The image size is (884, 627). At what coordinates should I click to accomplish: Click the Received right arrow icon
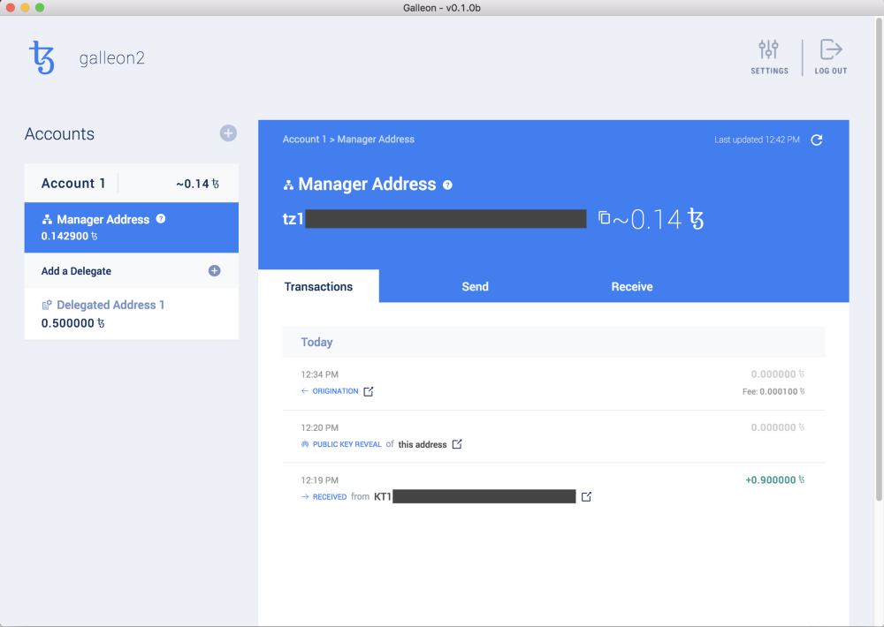[305, 497]
